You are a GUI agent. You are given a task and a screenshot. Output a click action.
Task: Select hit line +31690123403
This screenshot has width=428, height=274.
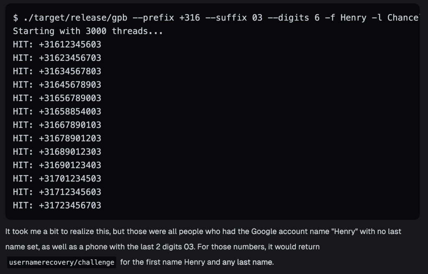pyautogui.click(x=57, y=165)
